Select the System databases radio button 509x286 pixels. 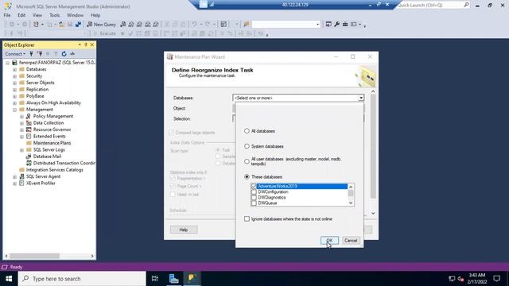tap(247, 146)
